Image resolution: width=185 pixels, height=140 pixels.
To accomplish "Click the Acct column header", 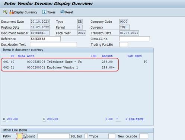I will coord(31,56).
